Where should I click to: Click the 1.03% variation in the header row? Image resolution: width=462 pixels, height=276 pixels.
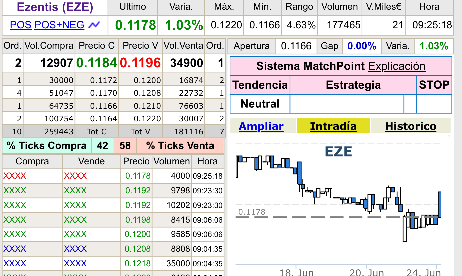[184, 25]
